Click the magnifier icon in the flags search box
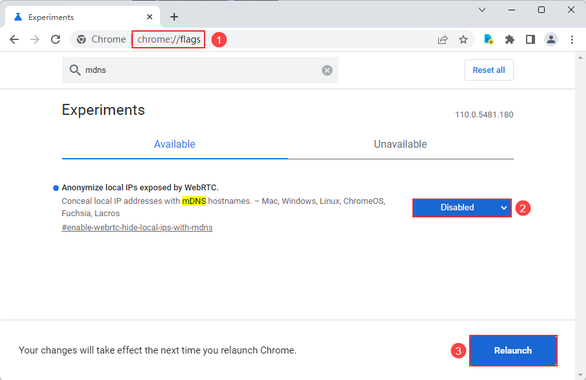 tap(75, 70)
